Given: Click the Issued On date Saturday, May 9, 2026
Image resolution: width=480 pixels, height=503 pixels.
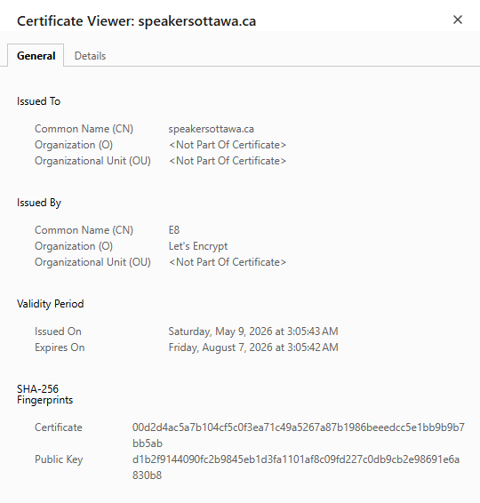Looking at the screenshot, I should (x=253, y=331).
